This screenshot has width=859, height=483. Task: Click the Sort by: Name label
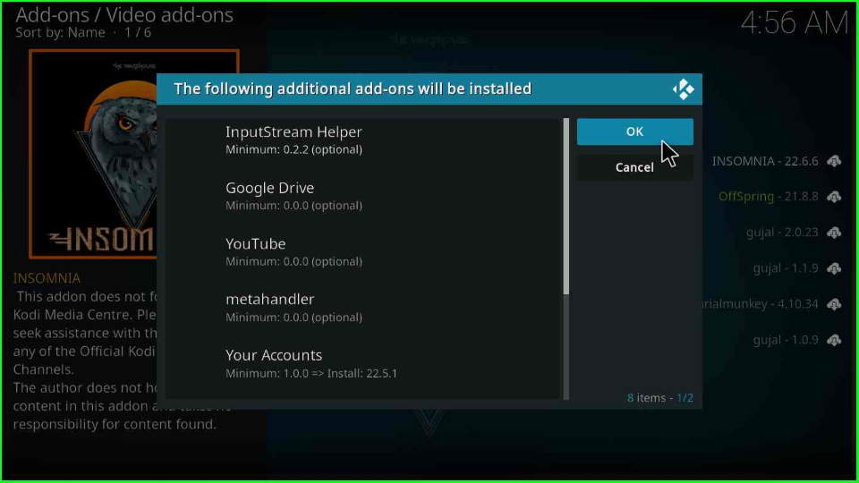pyautogui.click(x=60, y=33)
